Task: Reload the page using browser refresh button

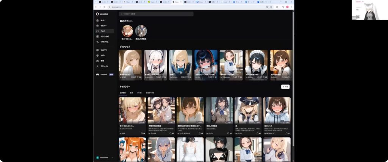Action: point(104,7)
